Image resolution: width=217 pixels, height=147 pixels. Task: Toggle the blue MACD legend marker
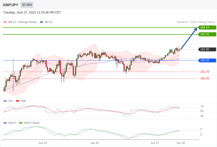click(5, 123)
